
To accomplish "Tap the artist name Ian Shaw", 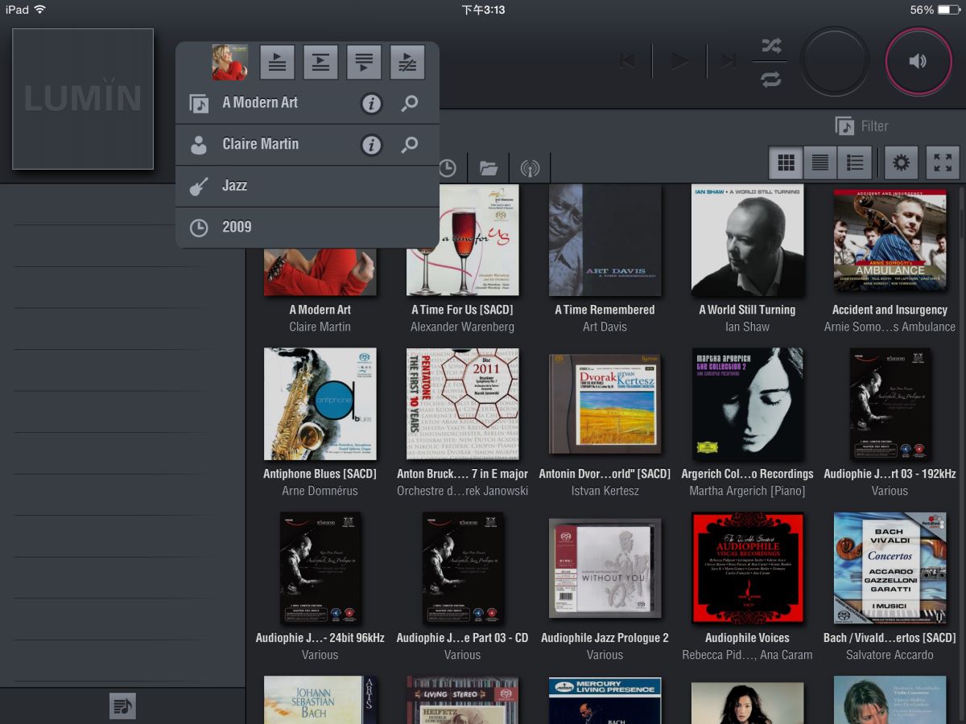I will pos(747,327).
